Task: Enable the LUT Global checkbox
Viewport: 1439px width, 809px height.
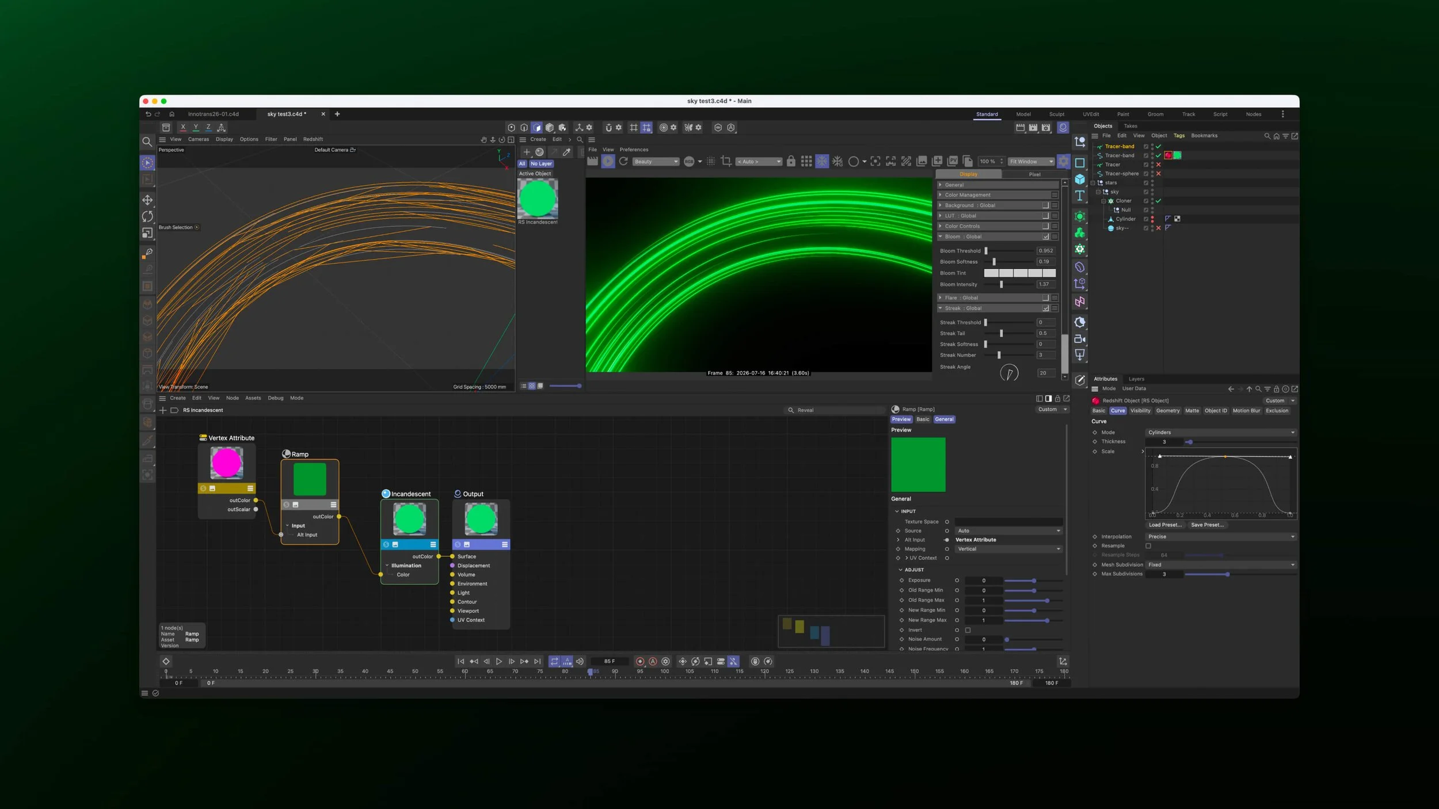Action: (1046, 216)
